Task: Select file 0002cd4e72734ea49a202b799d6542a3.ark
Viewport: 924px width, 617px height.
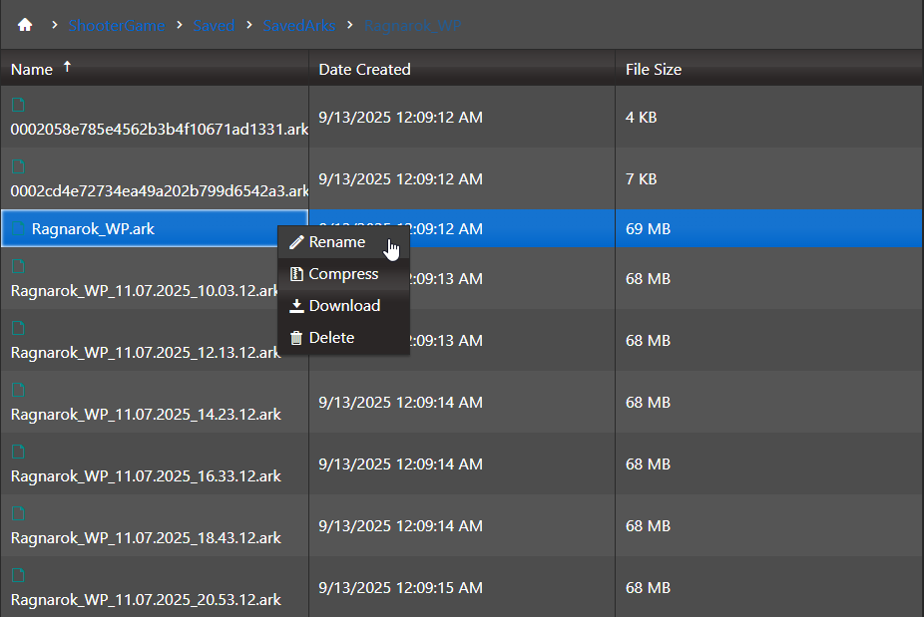Action: coord(159,190)
